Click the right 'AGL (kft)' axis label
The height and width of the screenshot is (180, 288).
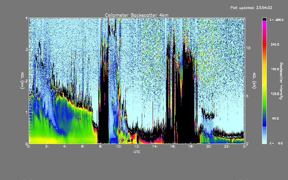coord(254,80)
